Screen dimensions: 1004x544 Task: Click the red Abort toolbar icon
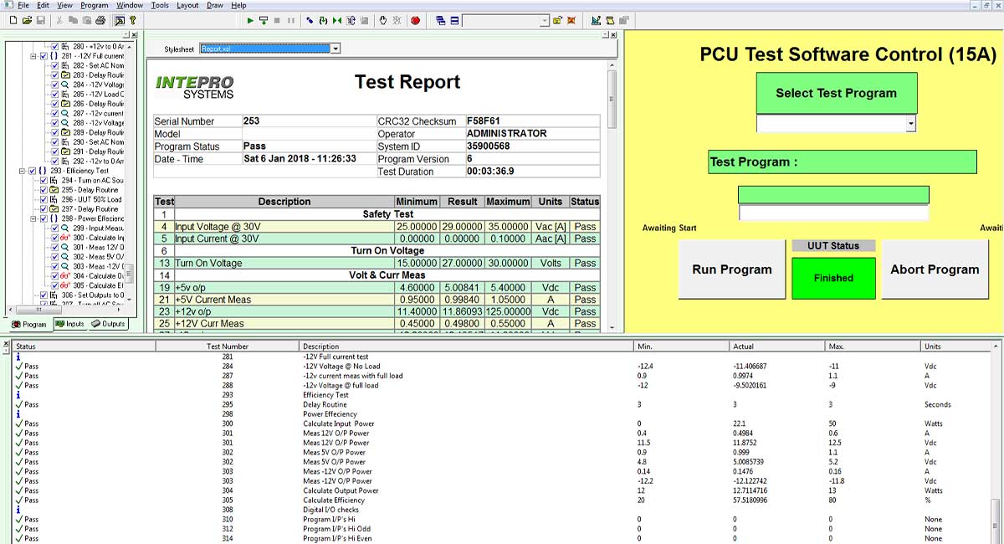coord(416,20)
